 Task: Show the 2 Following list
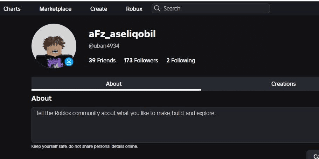click(181, 60)
